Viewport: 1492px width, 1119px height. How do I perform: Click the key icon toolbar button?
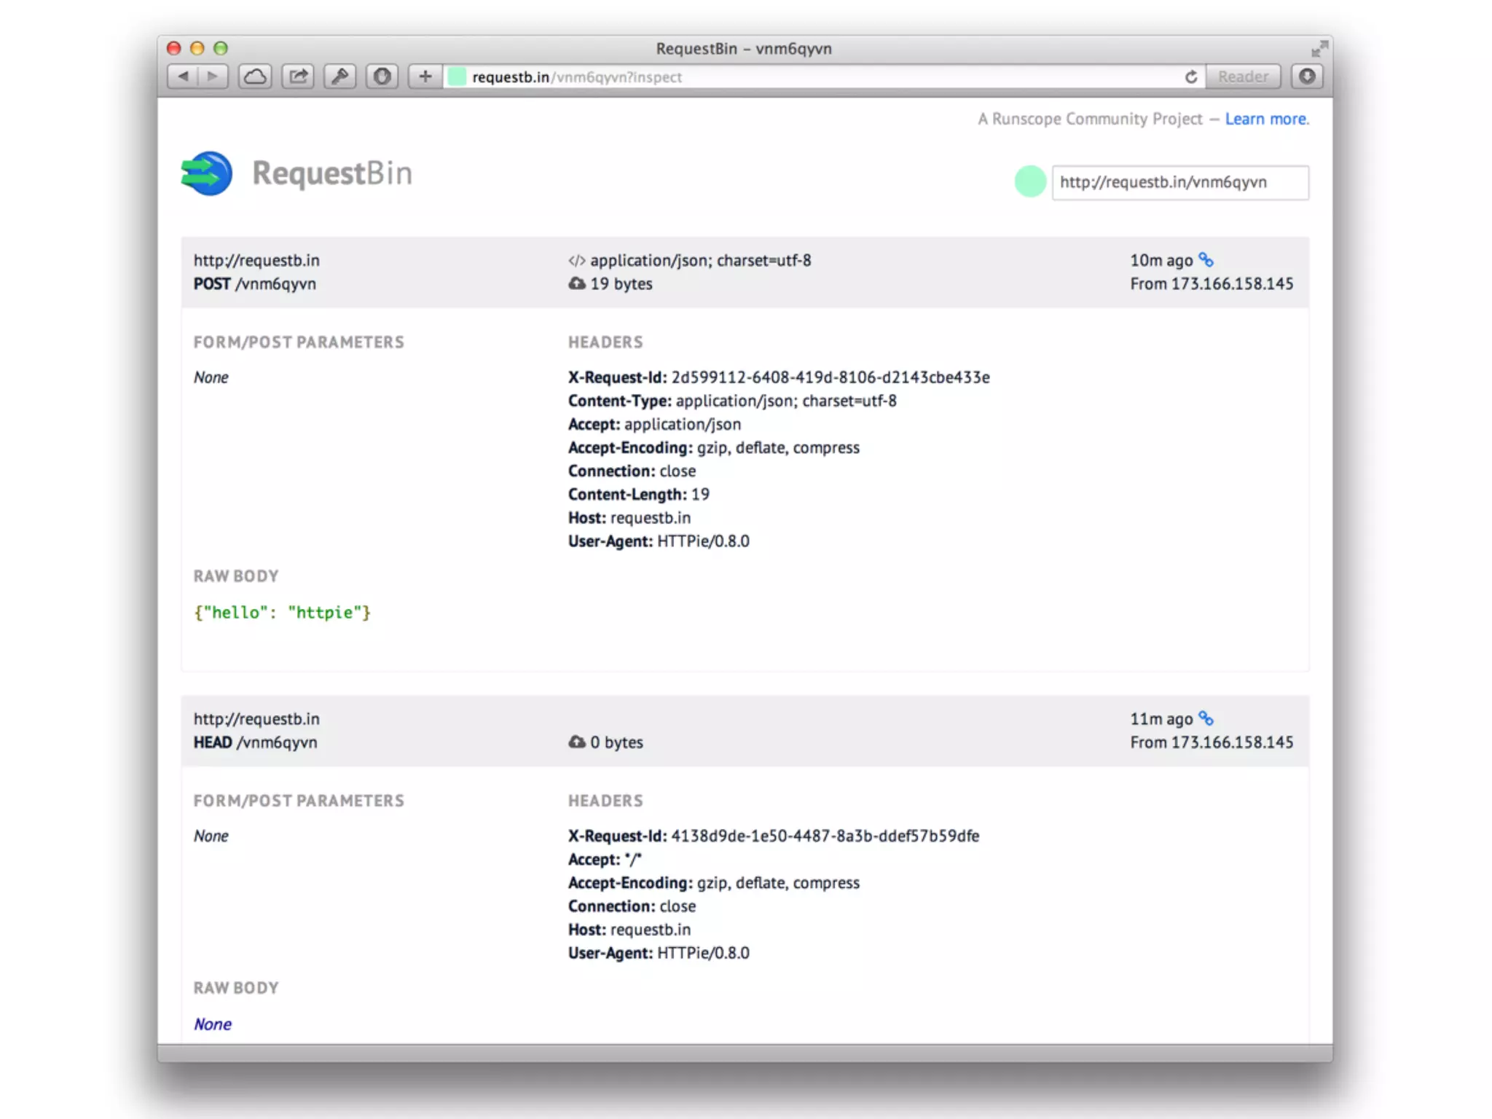pos(339,76)
